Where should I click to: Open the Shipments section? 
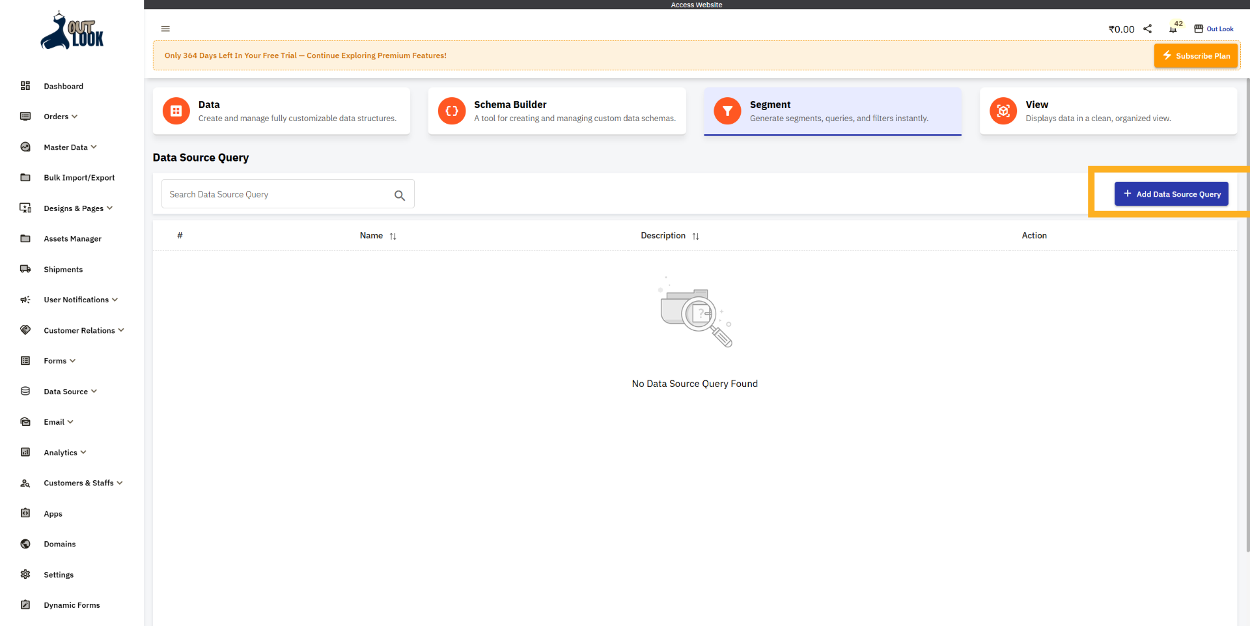coord(63,269)
